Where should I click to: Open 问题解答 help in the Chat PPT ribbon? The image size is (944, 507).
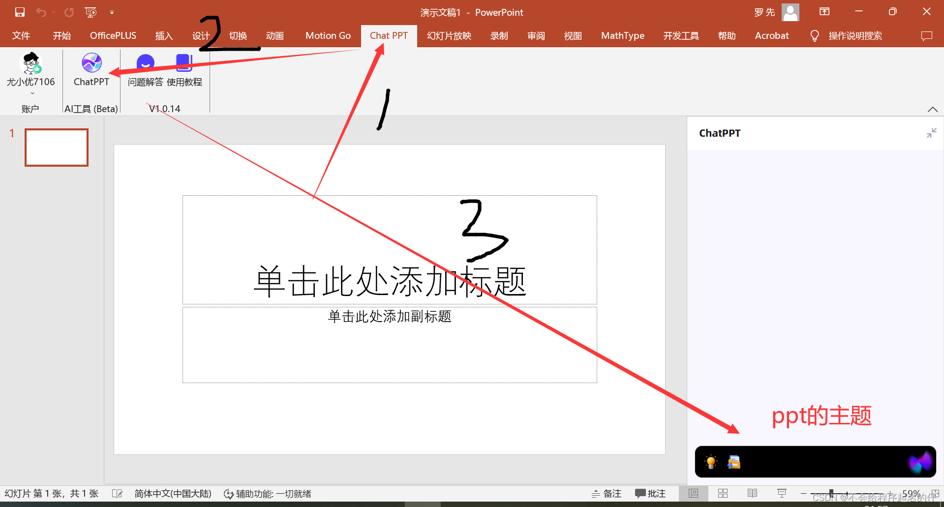coord(145,69)
